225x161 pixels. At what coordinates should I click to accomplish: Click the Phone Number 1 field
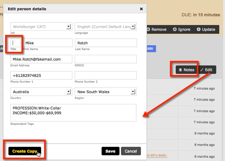click(41, 76)
